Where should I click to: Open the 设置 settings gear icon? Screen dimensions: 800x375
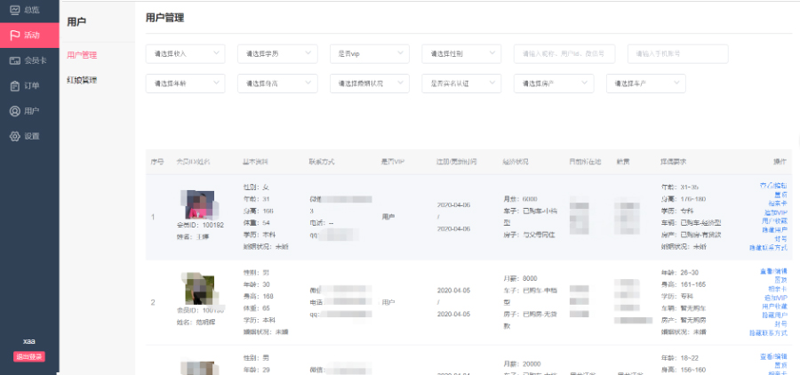pyautogui.click(x=14, y=136)
